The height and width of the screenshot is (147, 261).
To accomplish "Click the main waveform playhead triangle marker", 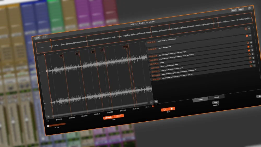I will 45,55.
